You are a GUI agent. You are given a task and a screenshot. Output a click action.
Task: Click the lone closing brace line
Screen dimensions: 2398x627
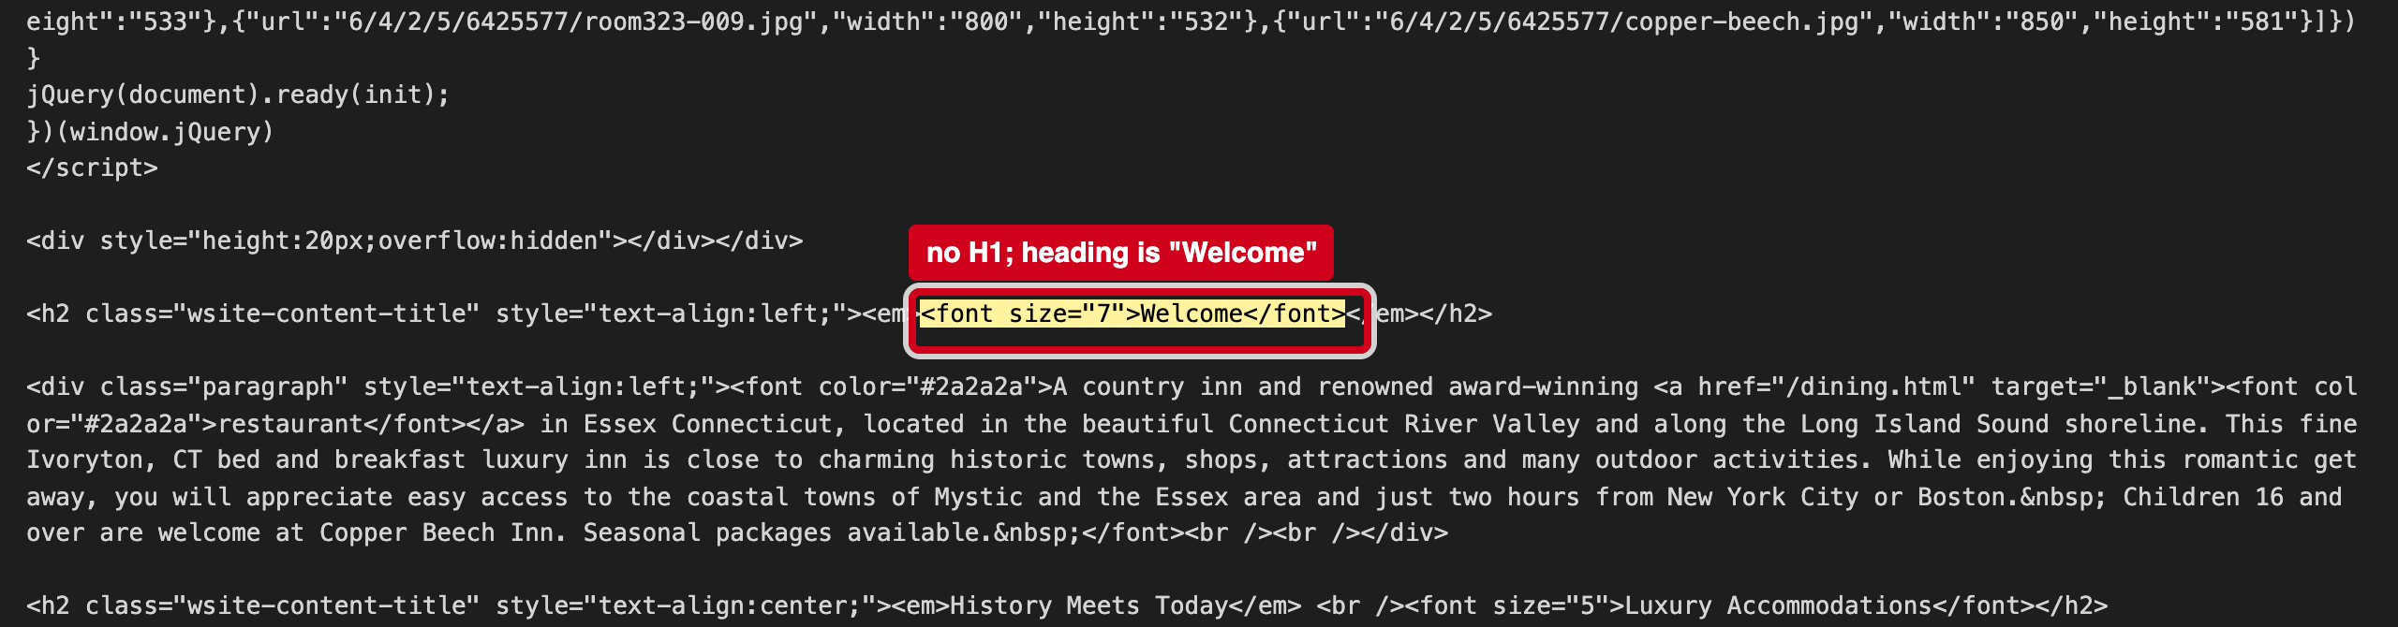[x=34, y=58]
